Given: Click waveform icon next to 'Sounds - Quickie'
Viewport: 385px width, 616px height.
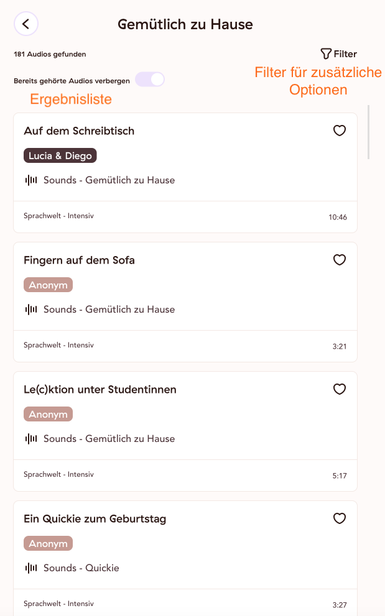Looking at the screenshot, I should [x=31, y=568].
